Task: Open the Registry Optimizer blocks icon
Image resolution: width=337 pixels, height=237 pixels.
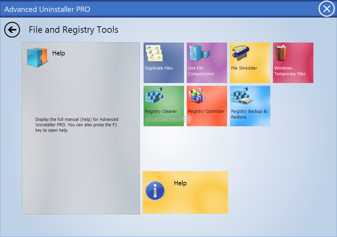Action: (197, 95)
